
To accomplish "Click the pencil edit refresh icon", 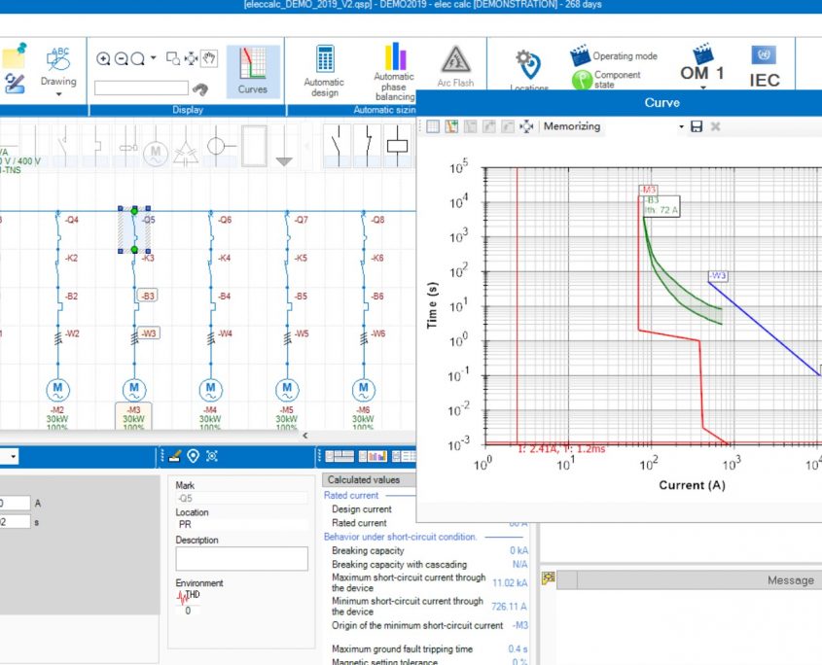I will pyautogui.click(x=15, y=84).
